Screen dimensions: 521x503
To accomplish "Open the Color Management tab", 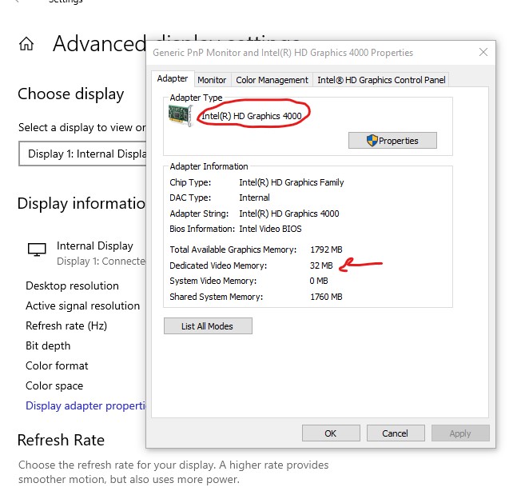I will pyautogui.click(x=272, y=80).
